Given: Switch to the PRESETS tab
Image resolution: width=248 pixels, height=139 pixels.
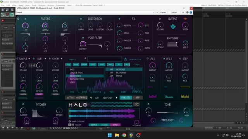Looking at the screenshot, I should [x=126, y=98].
